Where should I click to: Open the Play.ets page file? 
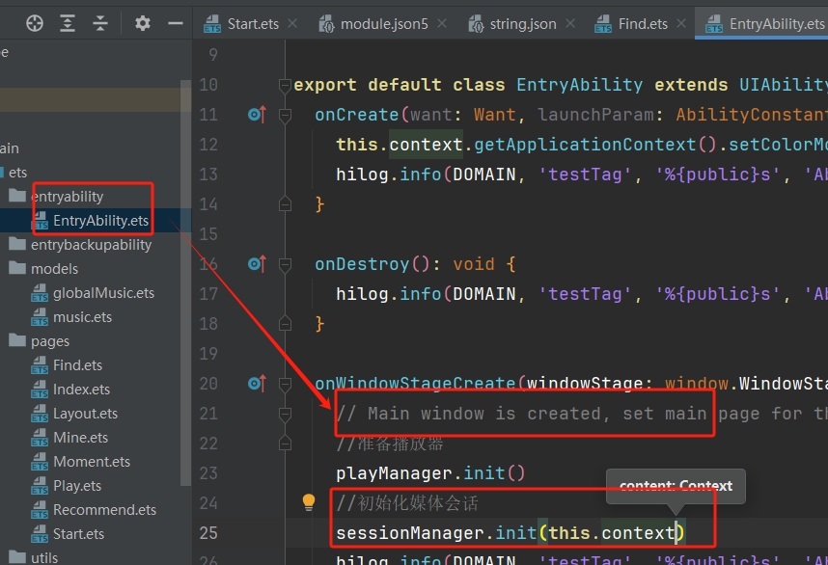pos(77,486)
